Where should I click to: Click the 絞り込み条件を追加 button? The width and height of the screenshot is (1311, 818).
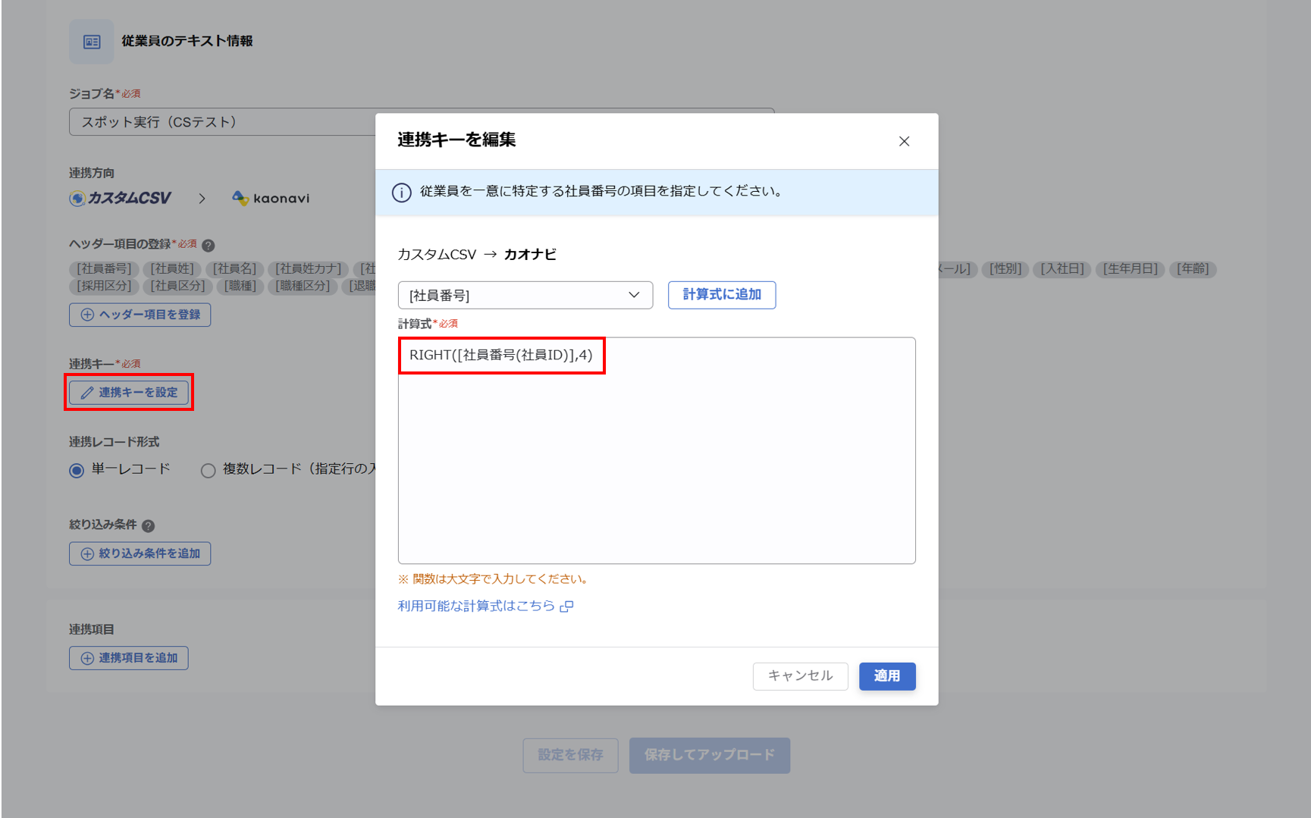click(x=140, y=553)
